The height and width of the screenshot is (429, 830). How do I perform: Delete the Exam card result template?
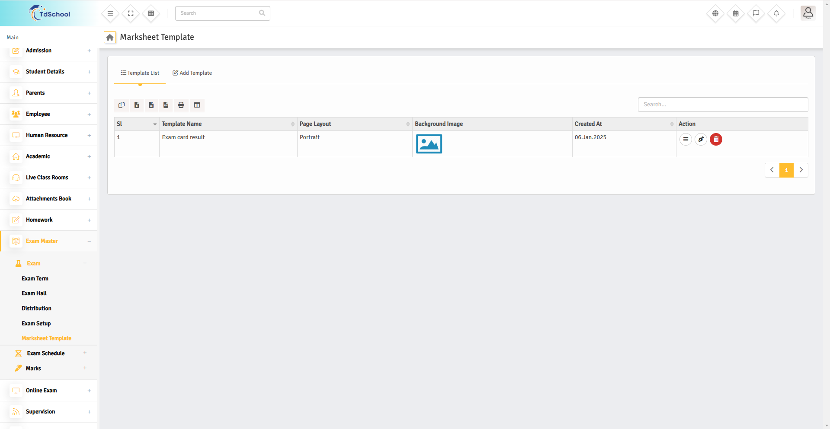pyautogui.click(x=716, y=139)
